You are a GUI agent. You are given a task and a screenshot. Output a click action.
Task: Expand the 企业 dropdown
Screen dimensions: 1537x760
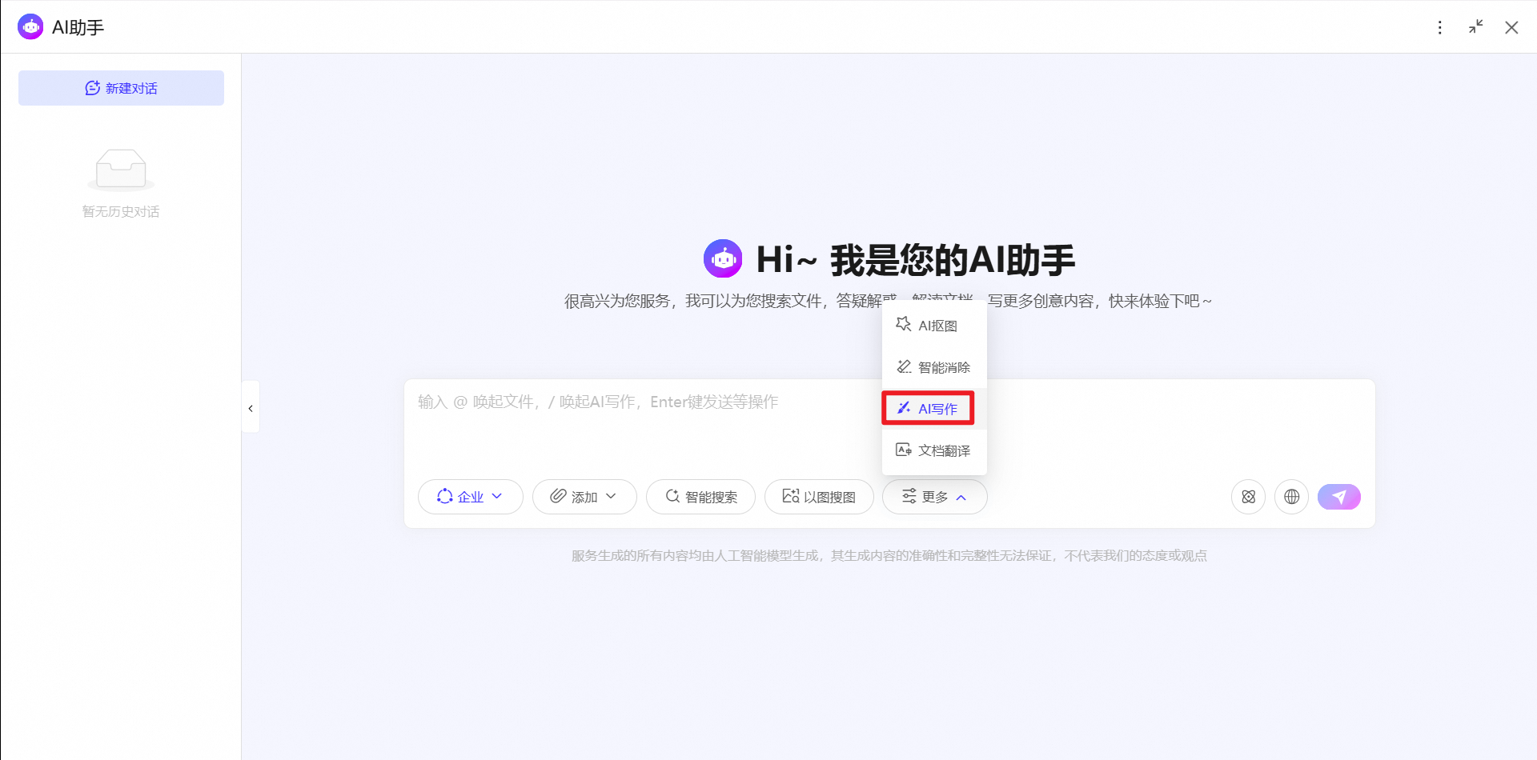[x=471, y=497]
